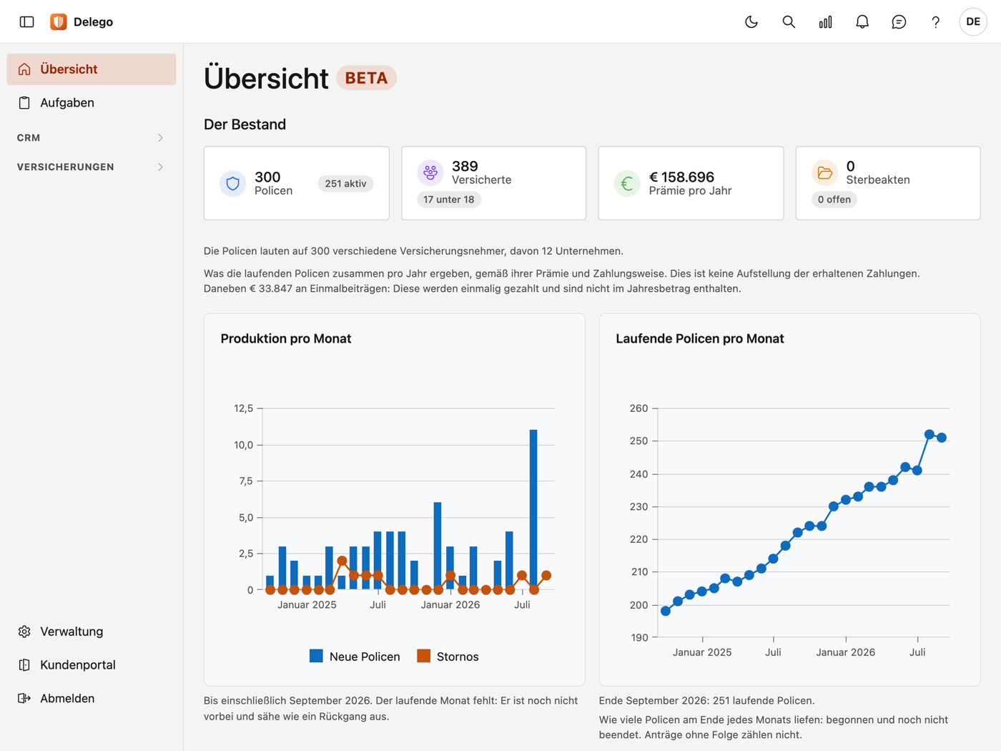The width and height of the screenshot is (1001, 751).
Task: Expand the CRM section
Action: [92, 138]
